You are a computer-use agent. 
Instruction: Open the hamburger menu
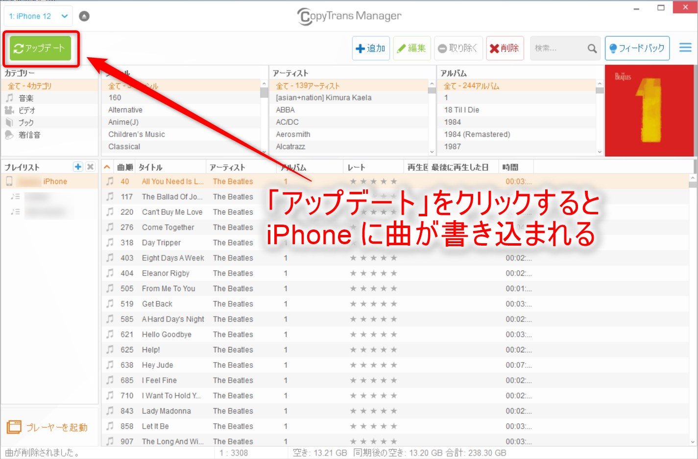[685, 47]
